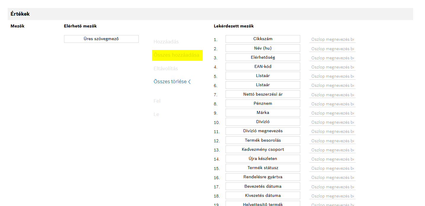This screenshot has height=206, width=425.
Task: Click the Hozzáadás link
Action: (x=166, y=42)
